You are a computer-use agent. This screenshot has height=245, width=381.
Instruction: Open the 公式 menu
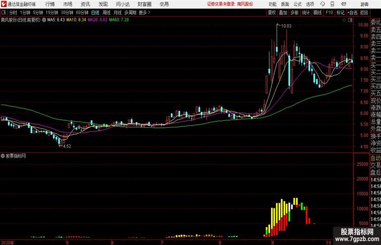(297, 4)
